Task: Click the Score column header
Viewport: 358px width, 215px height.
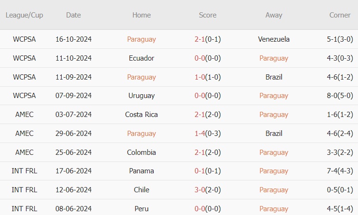Action: tap(208, 15)
